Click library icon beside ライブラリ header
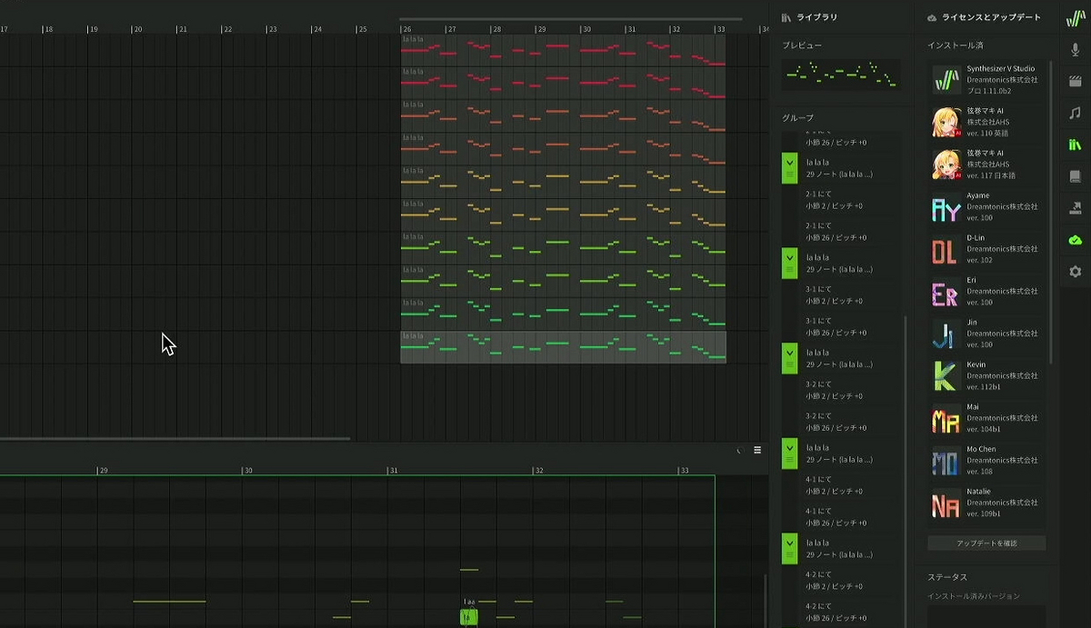This screenshot has height=628, width=1091. [786, 17]
